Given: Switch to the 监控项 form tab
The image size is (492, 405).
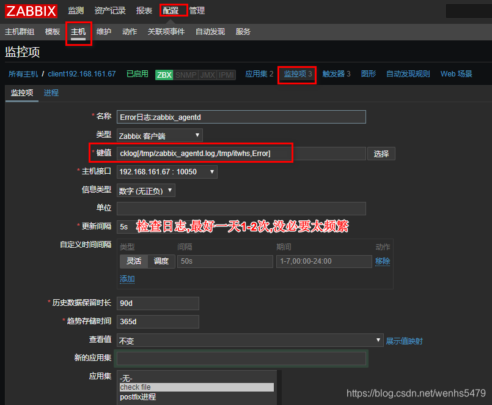Looking at the screenshot, I should (22, 93).
